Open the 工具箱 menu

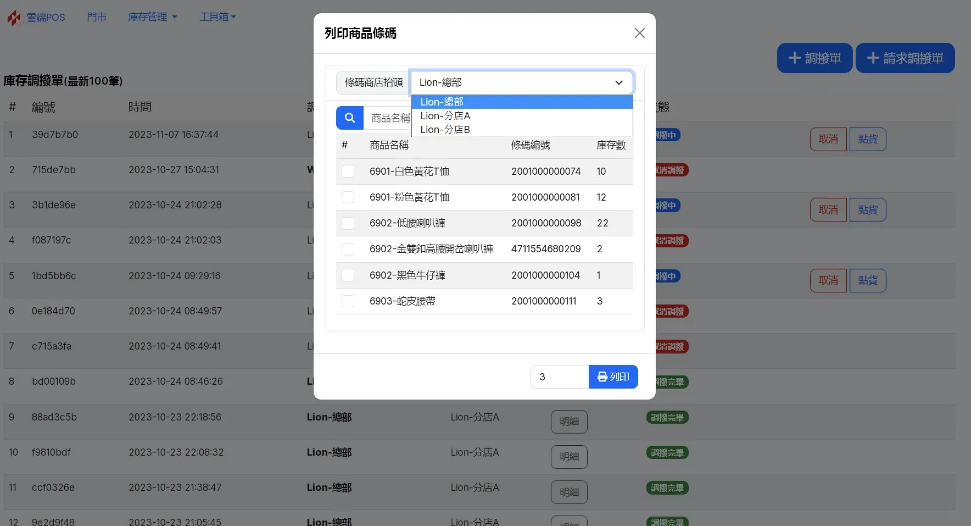(217, 17)
